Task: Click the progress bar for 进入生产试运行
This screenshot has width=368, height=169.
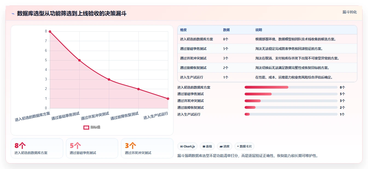Action: tap(291, 114)
